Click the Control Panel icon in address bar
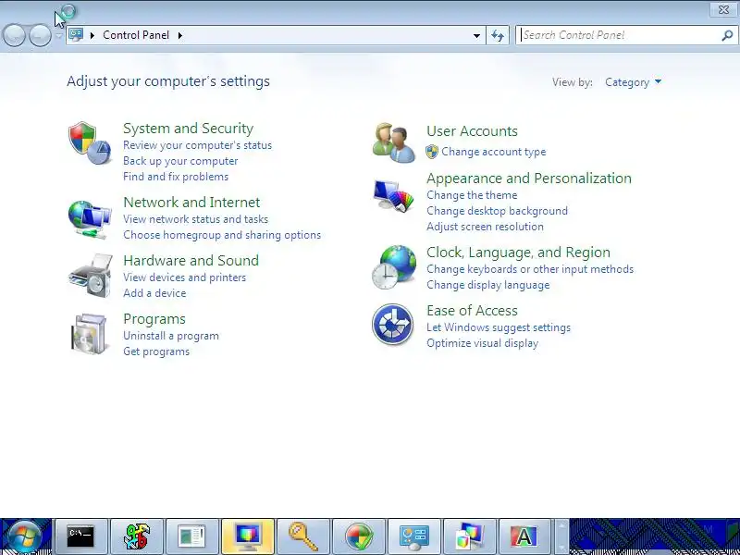Image resolution: width=740 pixels, height=555 pixels. (76, 35)
